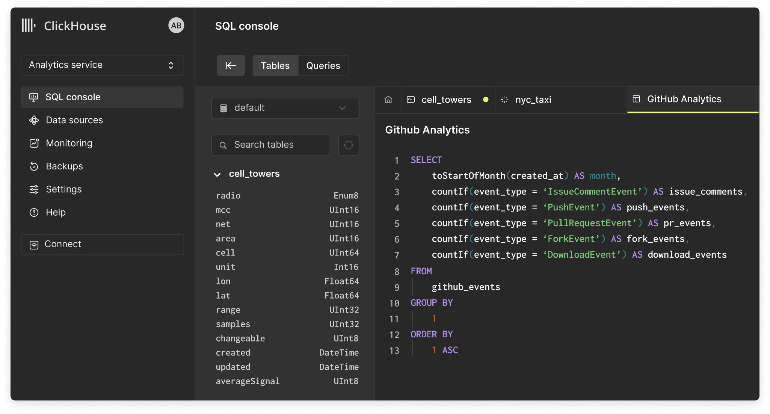Image resolution: width=770 pixels, height=414 pixels.
Task: Click the nyc_taxi loading spinner icon
Action: coord(505,100)
